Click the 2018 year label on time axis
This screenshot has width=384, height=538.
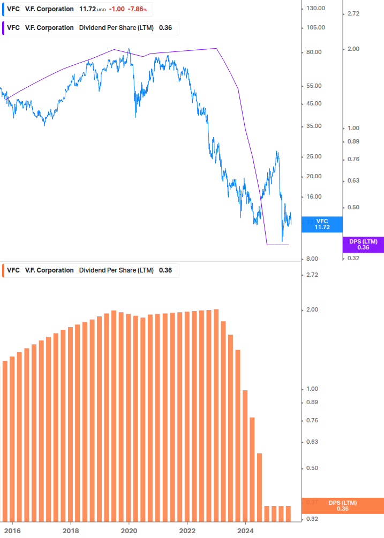(x=71, y=531)
